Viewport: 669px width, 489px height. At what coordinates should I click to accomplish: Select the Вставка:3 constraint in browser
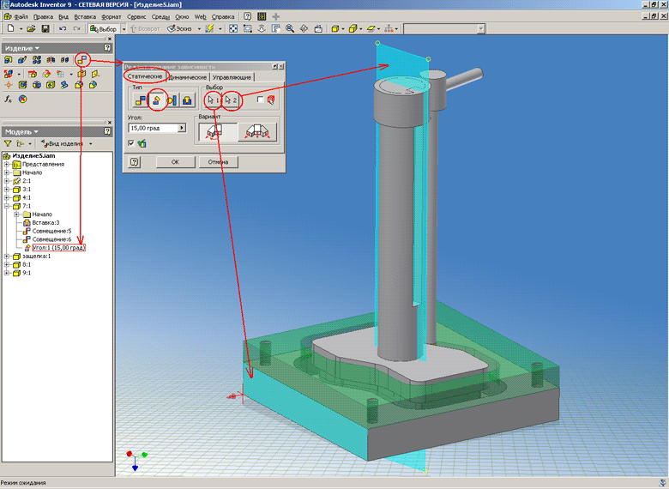coord(45,223)
